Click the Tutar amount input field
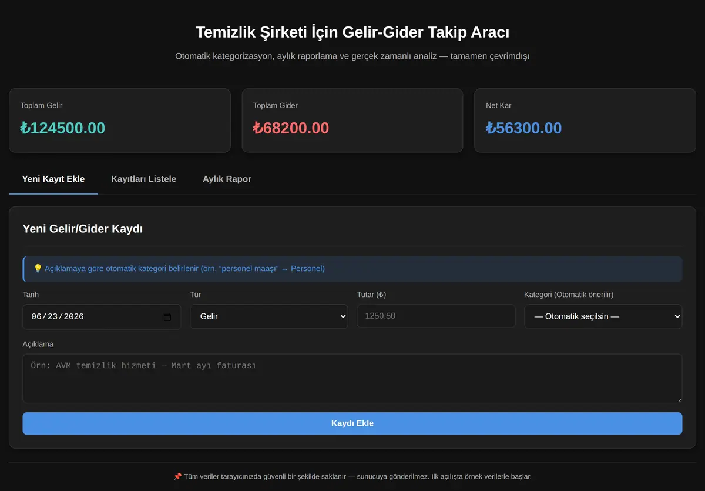705x491 pixels. tap(436, 316)
